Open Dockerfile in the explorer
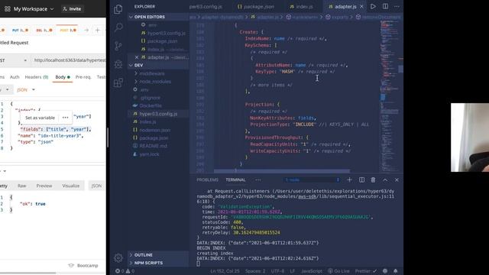Screen dimensions: 489x275 pos(151,105)
